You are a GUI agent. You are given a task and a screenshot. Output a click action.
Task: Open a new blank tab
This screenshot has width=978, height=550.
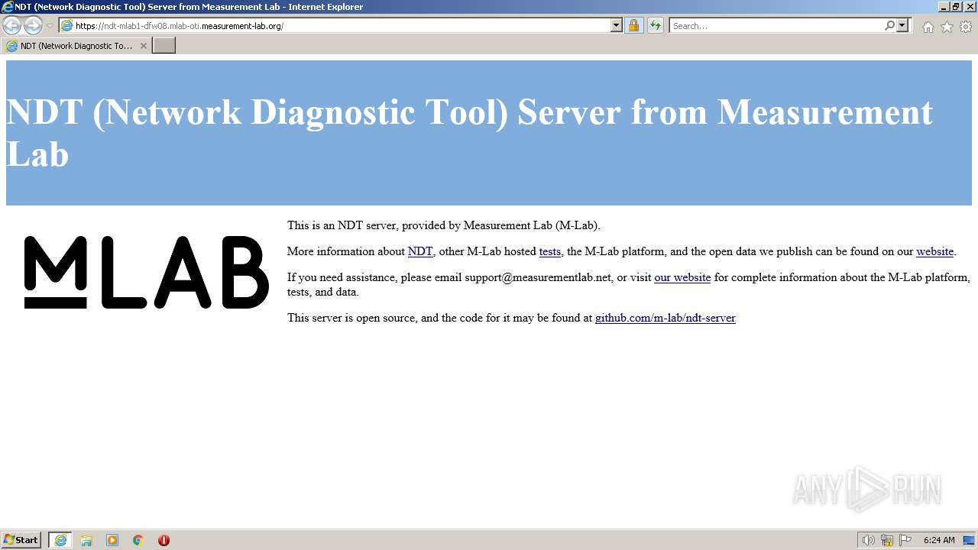(164, 46)
